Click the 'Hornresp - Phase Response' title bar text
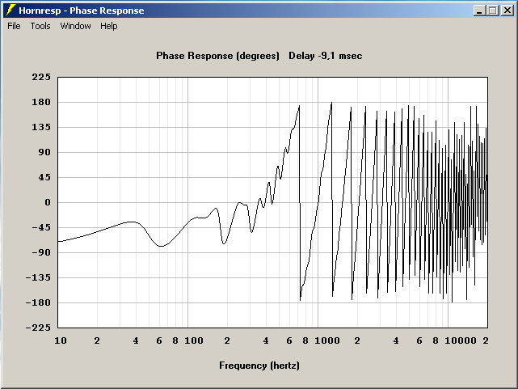The image size is (518, 389). pyautogui.click(x=82, y=11)
